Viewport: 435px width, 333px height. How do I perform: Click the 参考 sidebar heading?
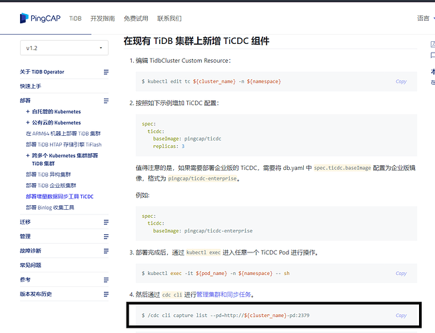pyautogui.click(x=25, y=280)
